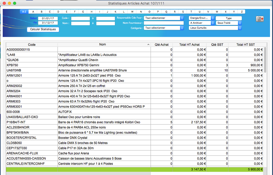Open the Catégorie dropdown

(x=164, y=28)
